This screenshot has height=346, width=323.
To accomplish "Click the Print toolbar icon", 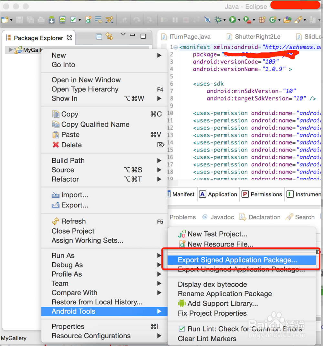I will coord(41,20).
